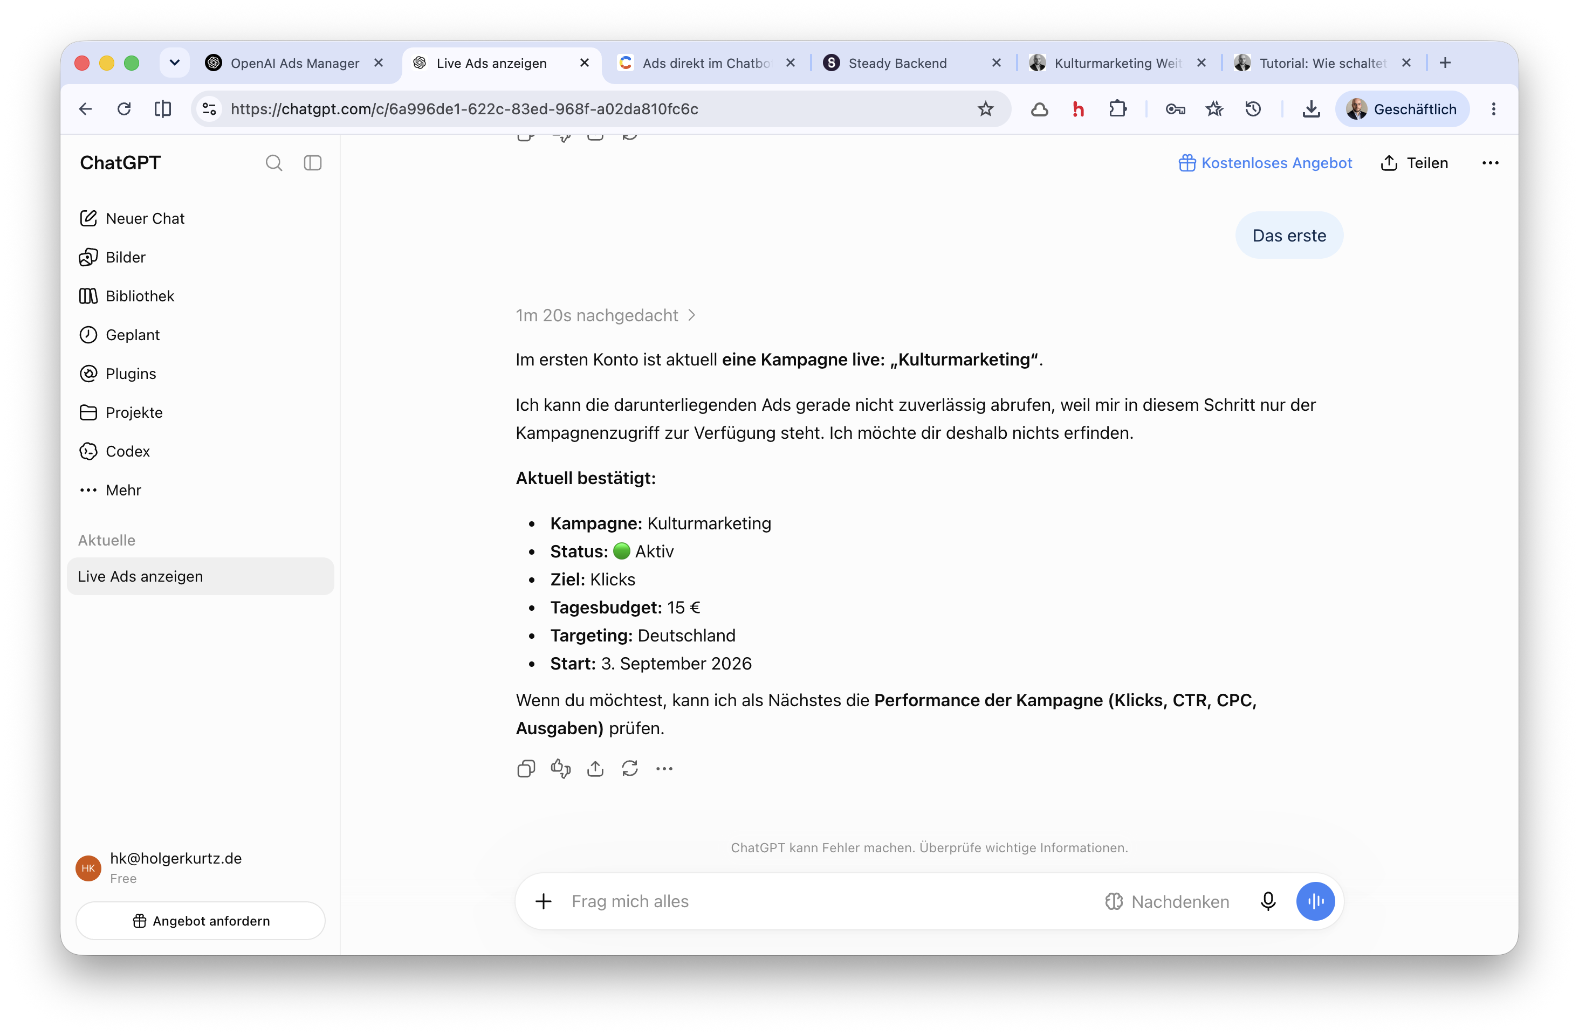Open the password key manager
Image resolution: width=1579 pixels, height=1035 pixels.
pos(1175,109)
